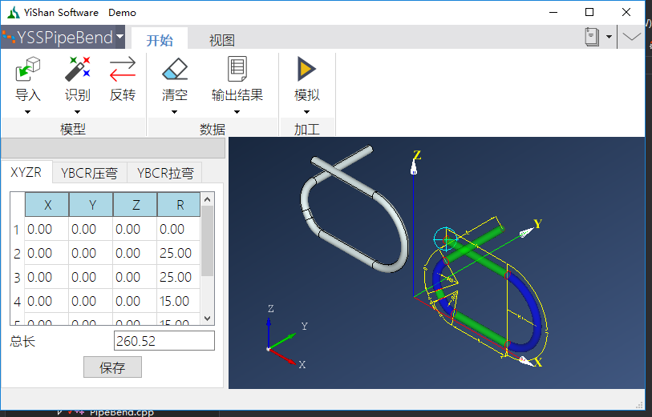Screen dimensions: 652x417
Task: Select the YBCR压弯 tab
Action: 89,173
